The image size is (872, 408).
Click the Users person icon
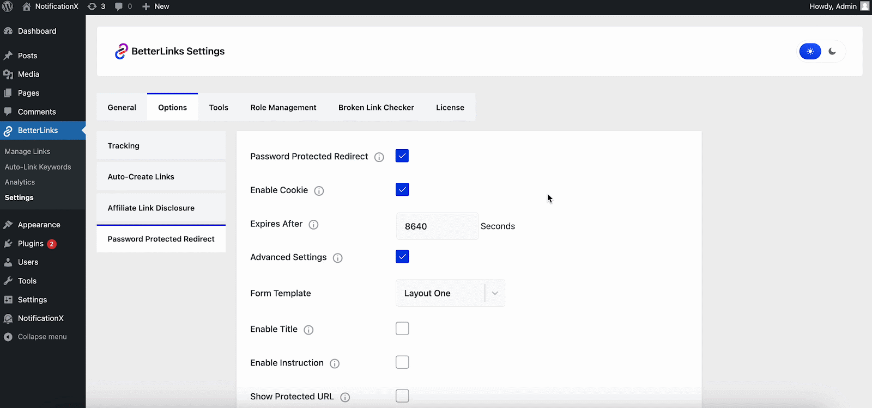click(x=8, y=262)
